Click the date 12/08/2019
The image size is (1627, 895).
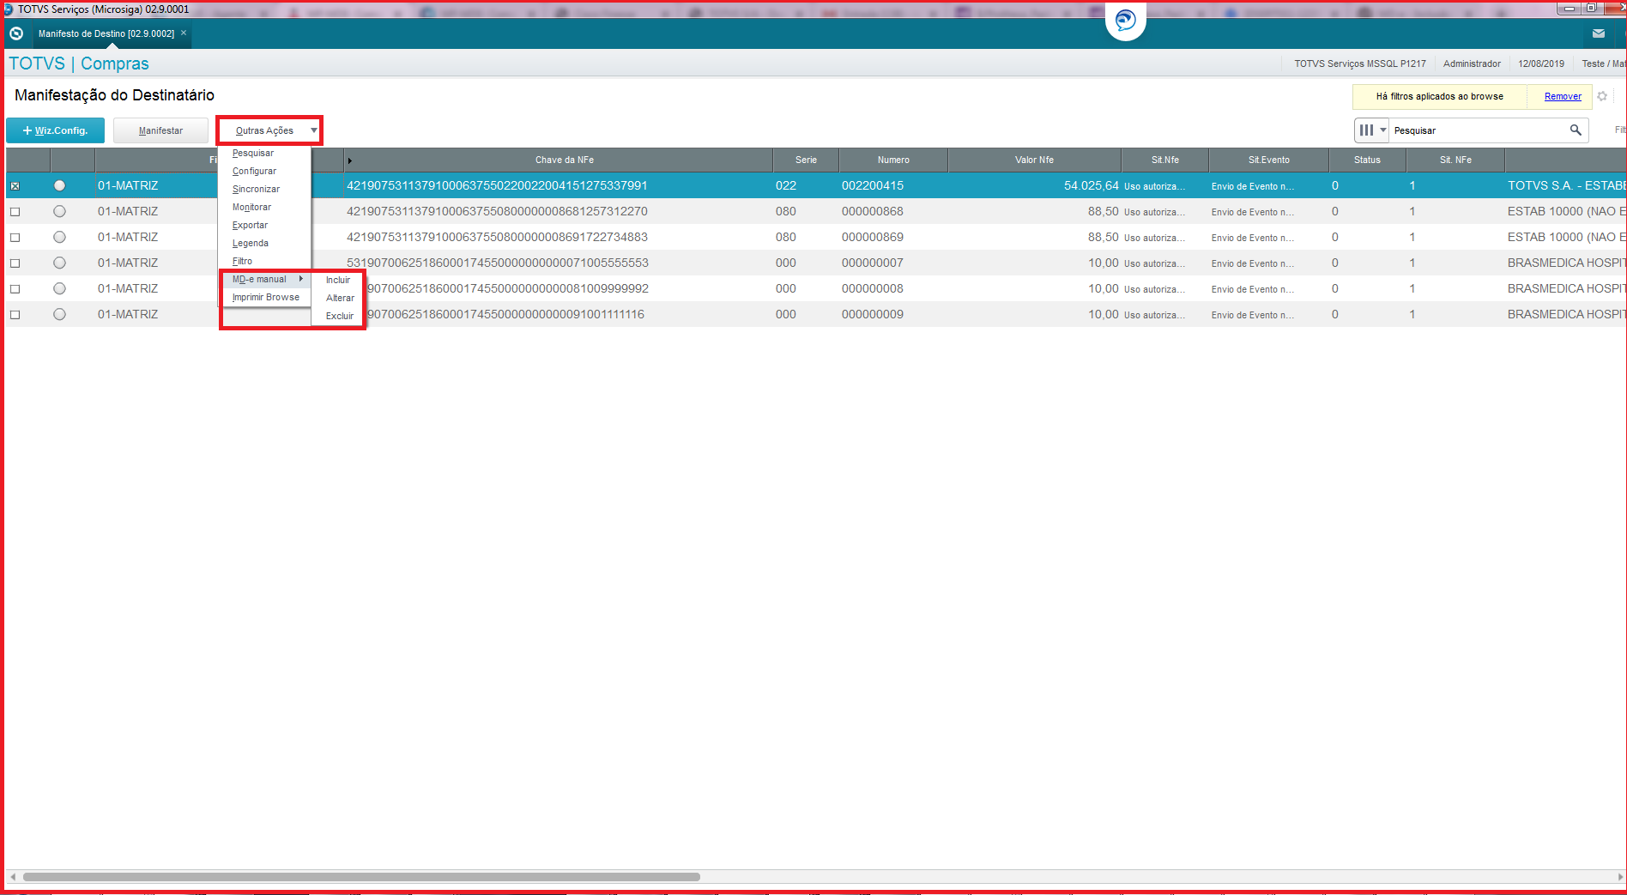1540,63
